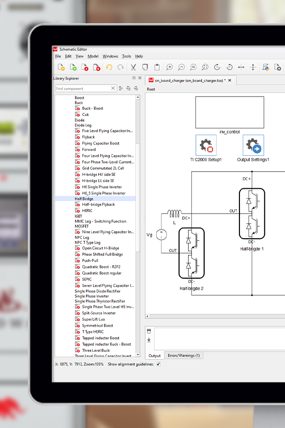Select the Three Level Buck item
This screenshot has width=285, height=428.
96,350
